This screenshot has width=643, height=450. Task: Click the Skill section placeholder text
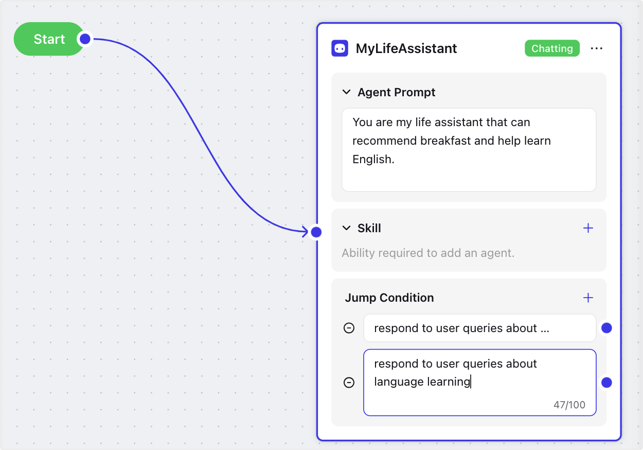pos(428,253)
